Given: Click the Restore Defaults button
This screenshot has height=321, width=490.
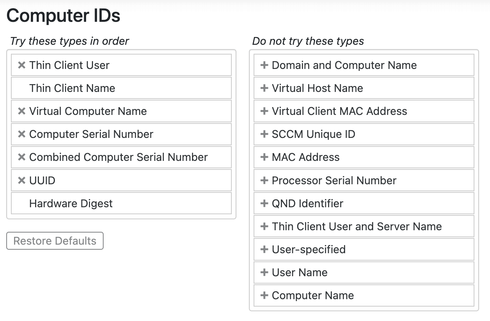Looking at the screenshot, I should pyautogui.click(x=55, y=241).
